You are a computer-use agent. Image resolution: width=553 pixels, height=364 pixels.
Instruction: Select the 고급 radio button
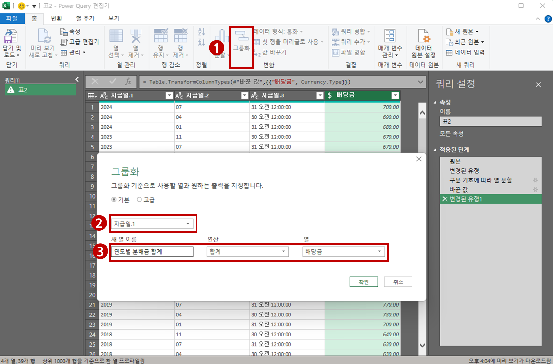pos(139,199)
